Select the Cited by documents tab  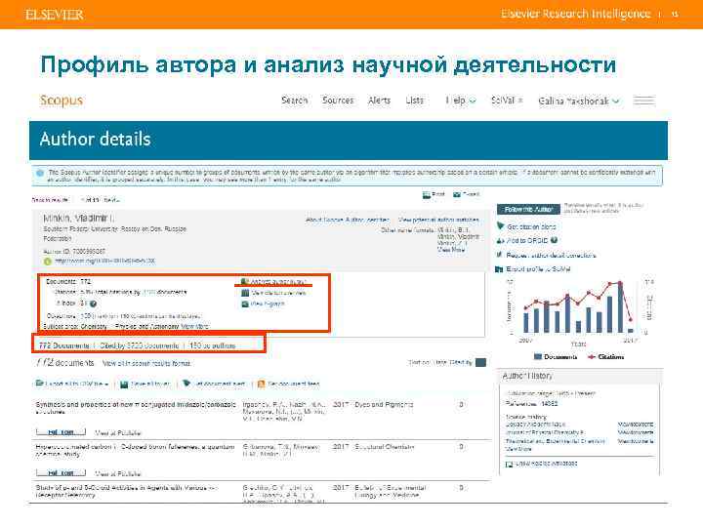[x=139, y=345]
